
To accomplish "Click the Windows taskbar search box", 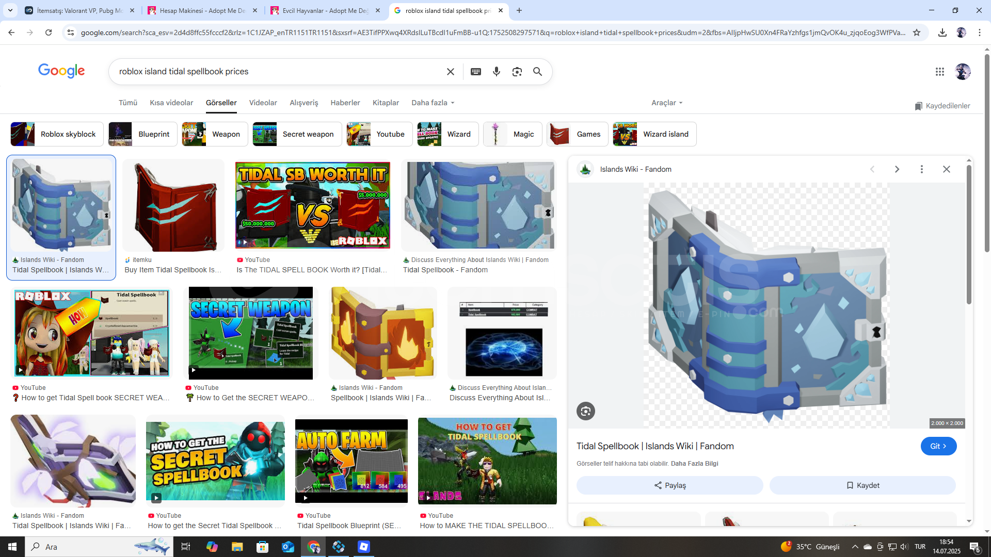I will coord(98,547).
